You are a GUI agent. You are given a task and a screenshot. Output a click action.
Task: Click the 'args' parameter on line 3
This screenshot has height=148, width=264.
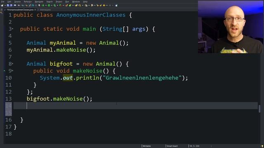pyautogui.click(x=139, y=29)
